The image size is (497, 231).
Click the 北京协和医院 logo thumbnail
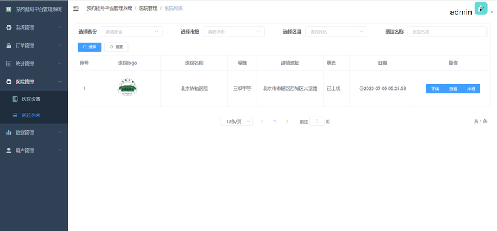point(127,88)
